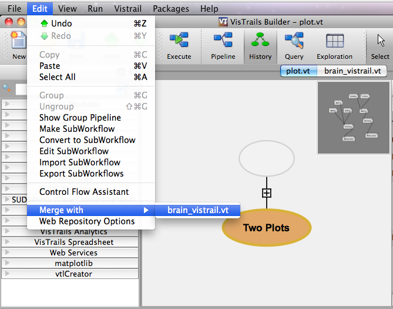Image resolution: width=393 pixels, height=309 pixels.
Task: Select the plot.vt tab
Action: 298,71
